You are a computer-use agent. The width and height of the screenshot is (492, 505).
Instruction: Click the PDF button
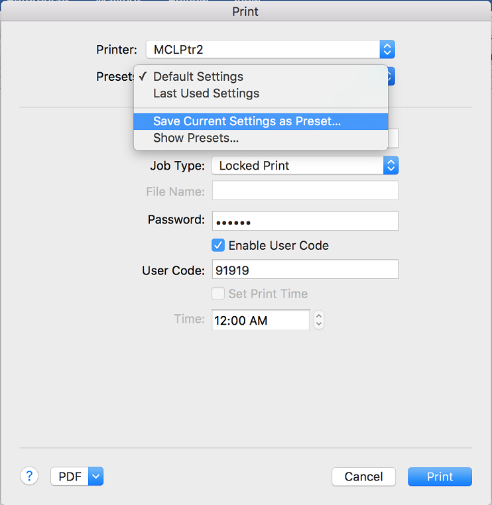70,476
